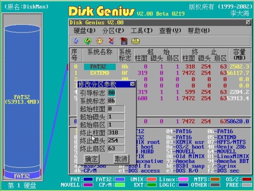Image resolution: width=254 pixels, height=191 pixels.
Task: Click the 容量(MB) column header
Action: pyautogui.click(x=239, y=55)
